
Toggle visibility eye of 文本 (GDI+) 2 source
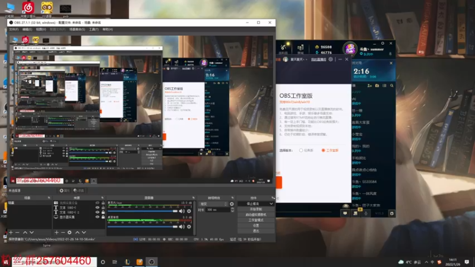[97, 212]
